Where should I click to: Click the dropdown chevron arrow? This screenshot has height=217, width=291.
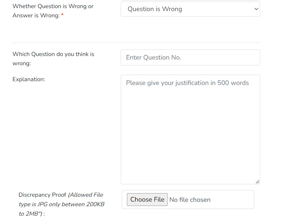pos(256,9)
